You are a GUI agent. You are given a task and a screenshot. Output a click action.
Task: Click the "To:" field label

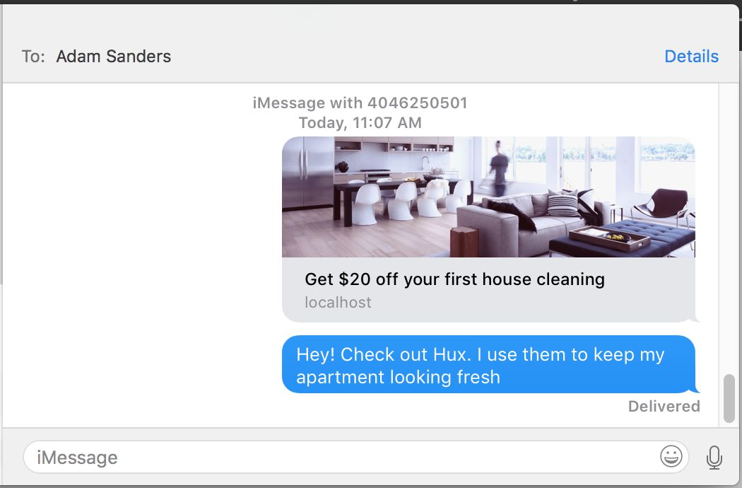pos(33,57)
